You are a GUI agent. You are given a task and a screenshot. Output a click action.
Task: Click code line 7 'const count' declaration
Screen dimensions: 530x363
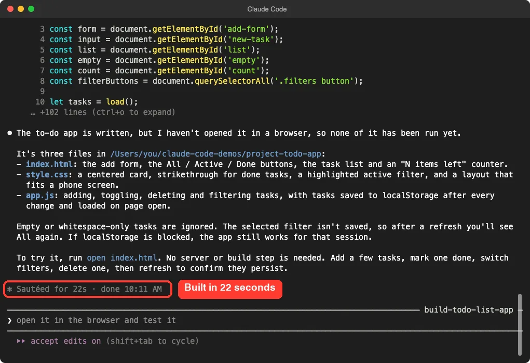click(x=159, y=70)
